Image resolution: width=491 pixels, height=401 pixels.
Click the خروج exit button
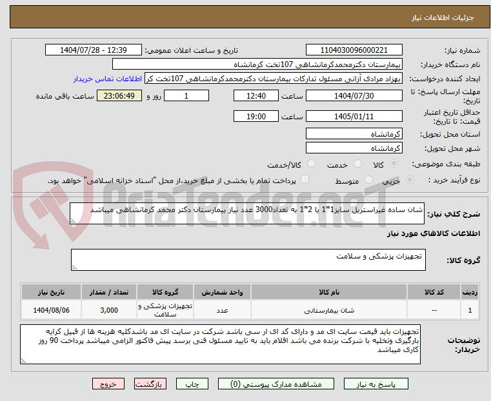pos(108,384)
